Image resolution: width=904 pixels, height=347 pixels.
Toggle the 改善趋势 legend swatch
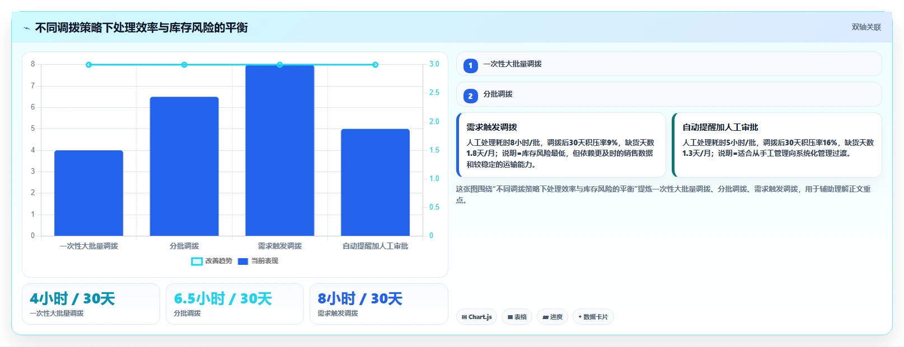click(x=197, y=261)
